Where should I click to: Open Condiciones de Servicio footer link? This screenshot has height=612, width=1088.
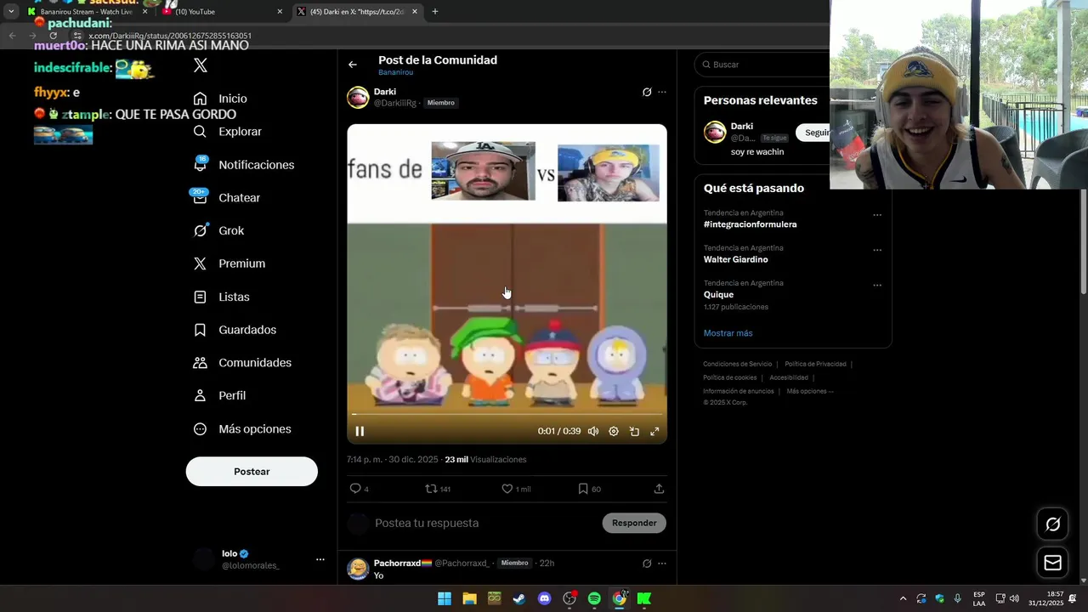coord(738,364)
